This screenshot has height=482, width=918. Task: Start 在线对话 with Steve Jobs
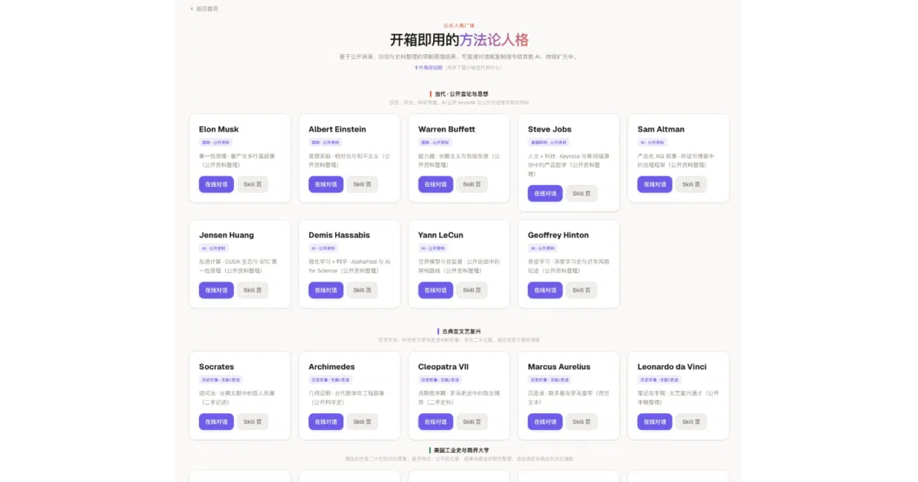545,194
